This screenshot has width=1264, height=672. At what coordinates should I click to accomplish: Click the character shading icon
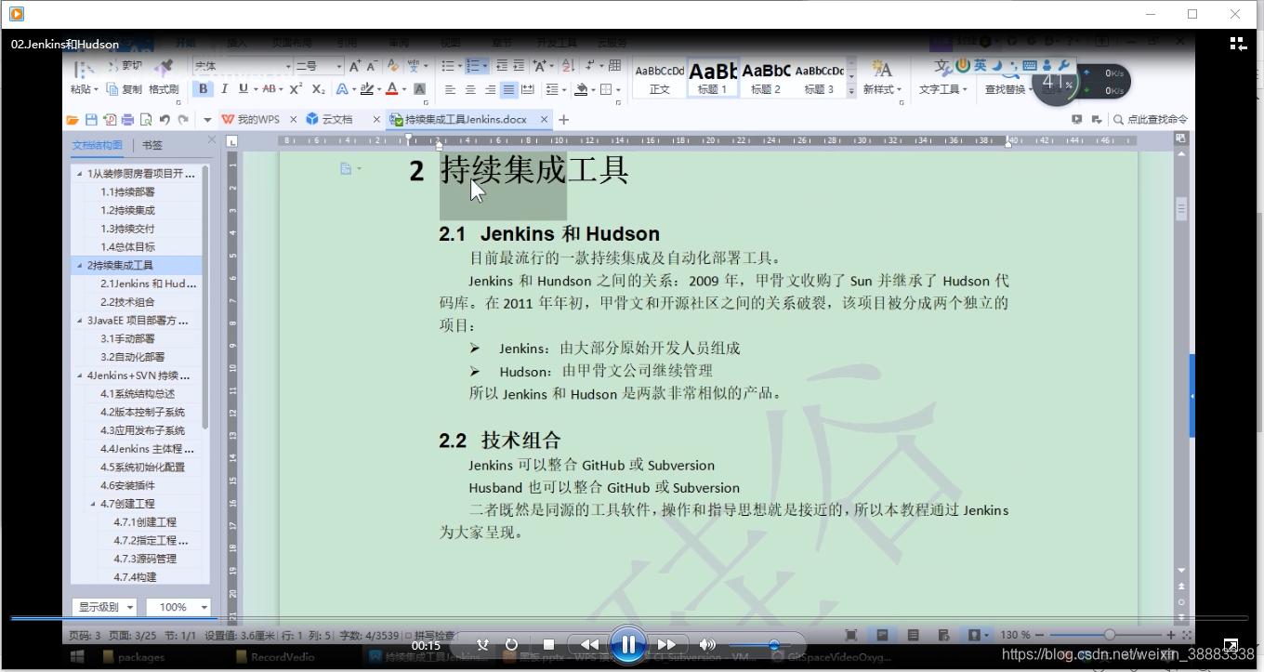tap(419, 89)
